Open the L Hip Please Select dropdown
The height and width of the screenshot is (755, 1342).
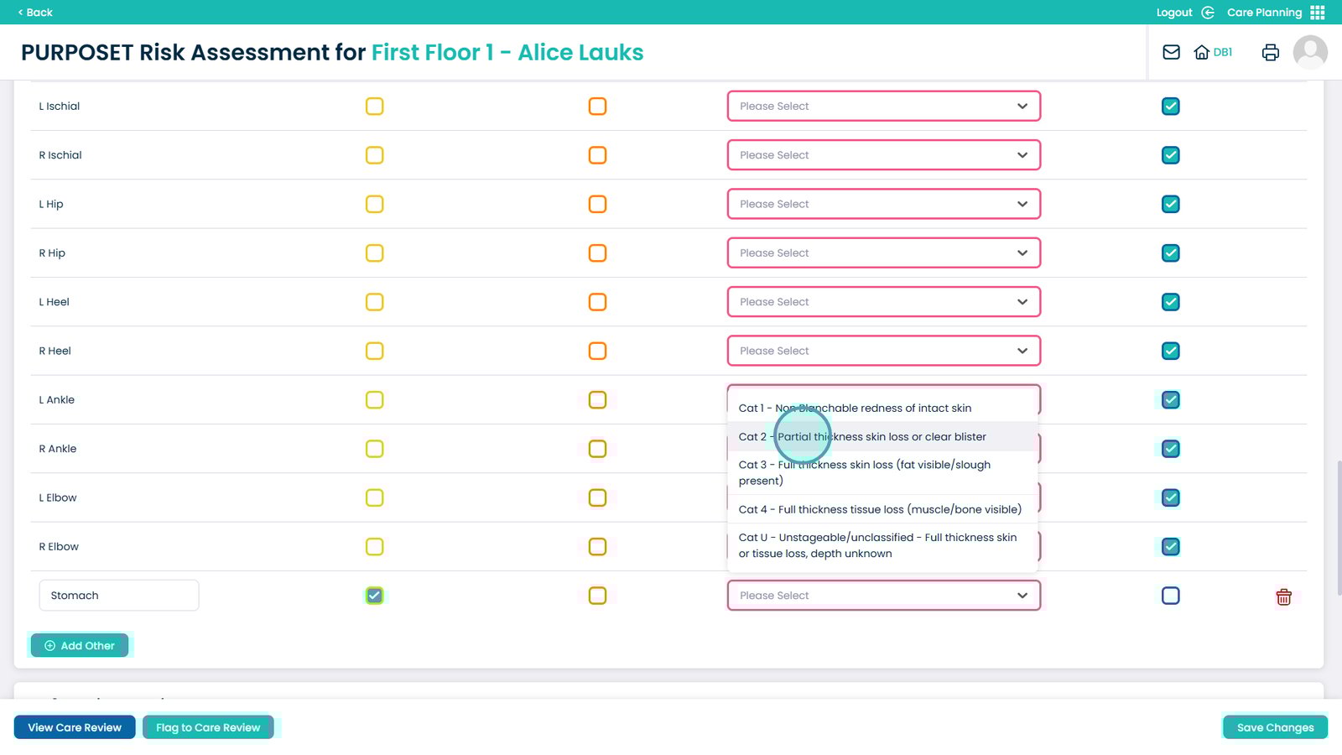tap(883, 204)
